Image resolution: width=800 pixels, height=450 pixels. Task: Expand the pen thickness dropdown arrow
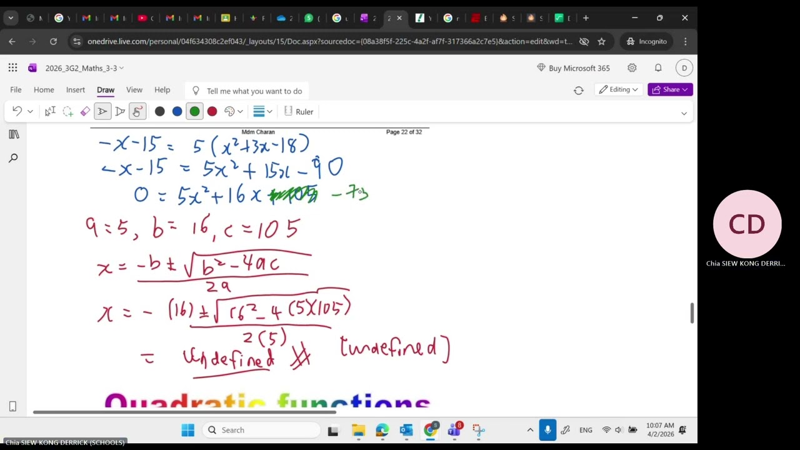(269, 111)
